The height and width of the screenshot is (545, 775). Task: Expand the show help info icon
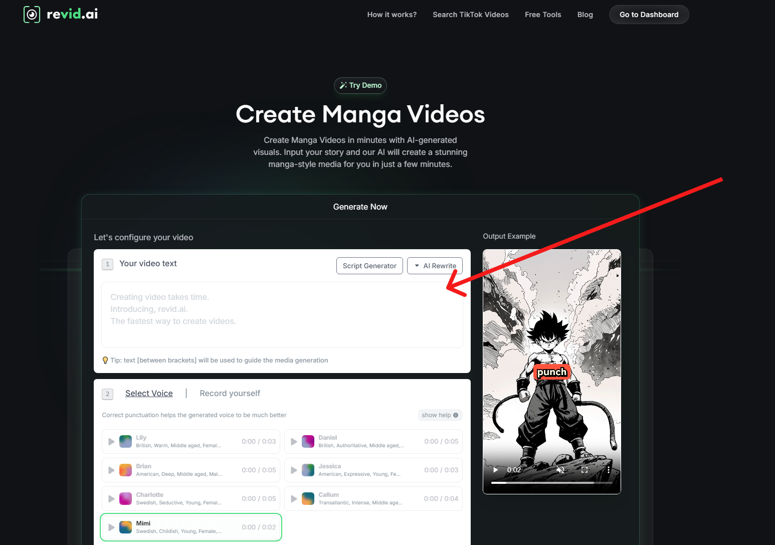tap(455, 415)
